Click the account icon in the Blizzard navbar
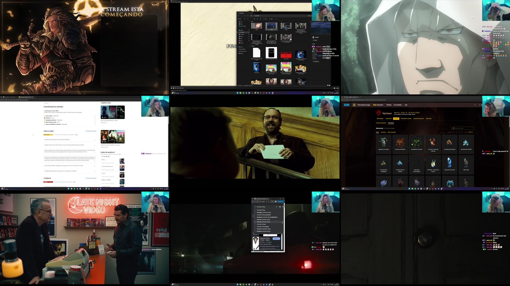This screenshot has width=510, height=286. 479,105
